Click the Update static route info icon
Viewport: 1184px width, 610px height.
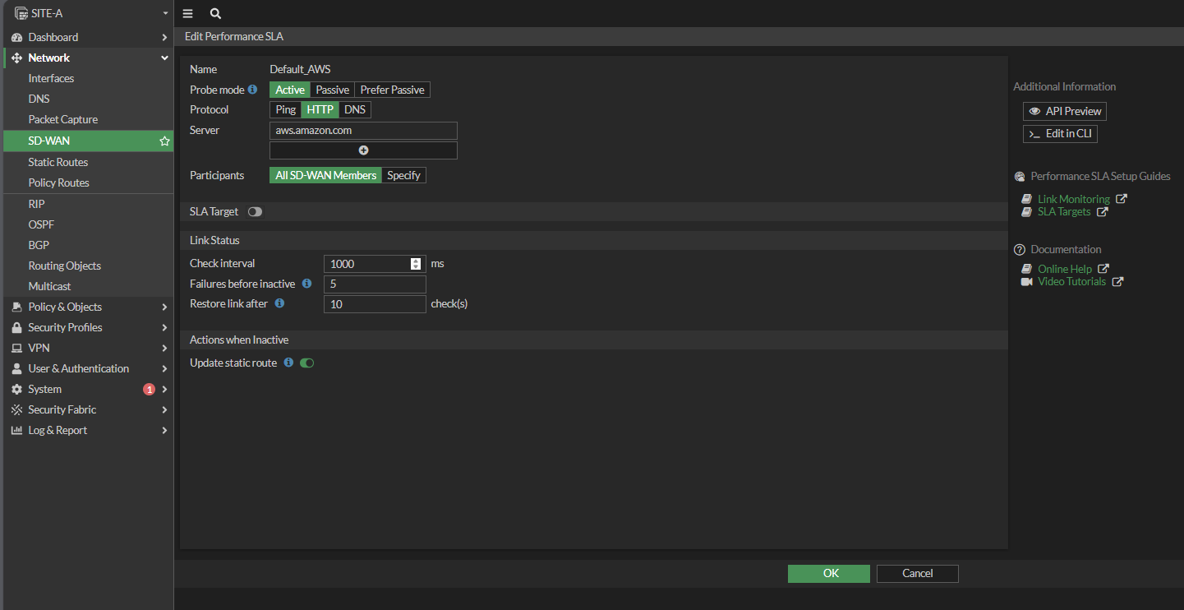tap(288, 363)
